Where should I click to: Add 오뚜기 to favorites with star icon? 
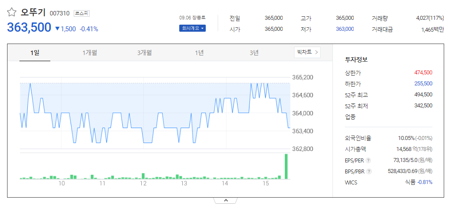point(11,12)
